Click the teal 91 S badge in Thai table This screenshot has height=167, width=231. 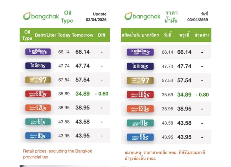(140, 123)
